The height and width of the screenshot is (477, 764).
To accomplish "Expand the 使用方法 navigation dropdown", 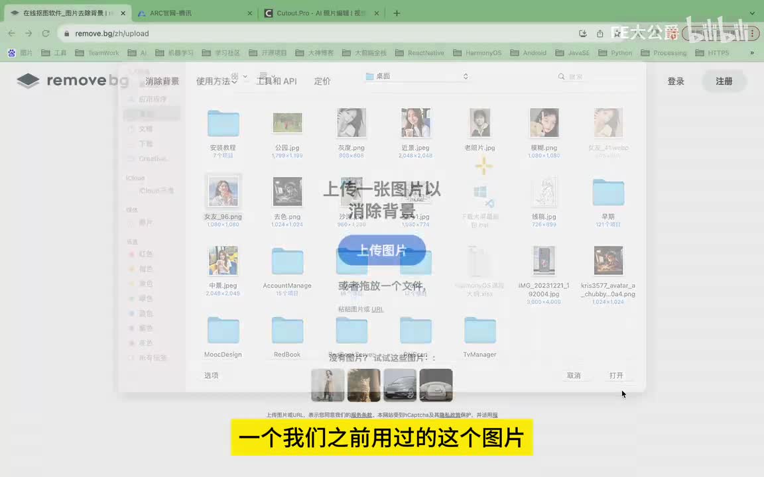I will pyautogui.click(x=216, y=81).
